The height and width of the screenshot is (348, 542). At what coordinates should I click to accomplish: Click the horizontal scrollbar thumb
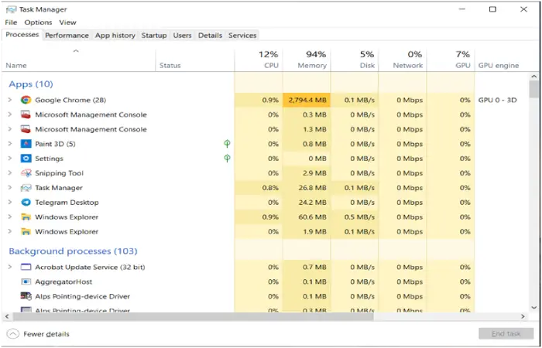tap(194, 316)
